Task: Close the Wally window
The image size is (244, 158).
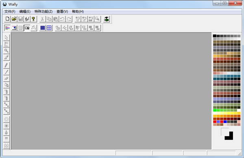Action: (x=235, y=3)
